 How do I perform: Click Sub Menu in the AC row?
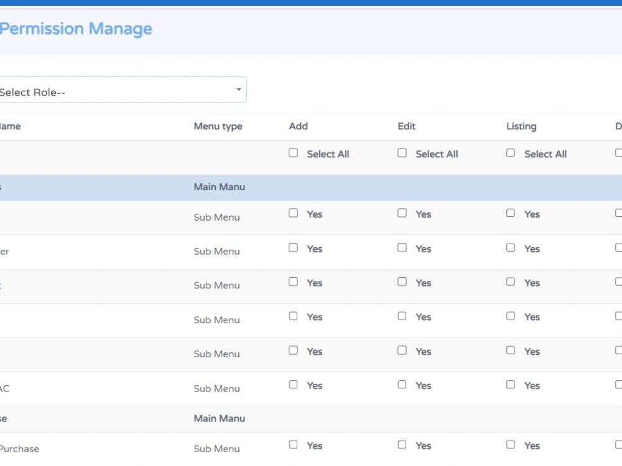216,388
